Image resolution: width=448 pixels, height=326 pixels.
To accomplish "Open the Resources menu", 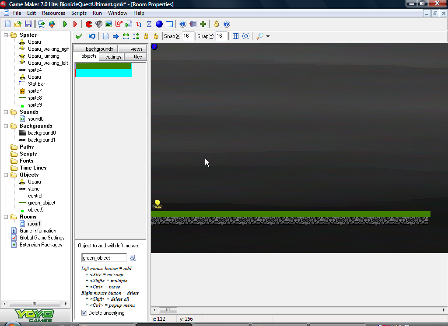I will 53,13.
